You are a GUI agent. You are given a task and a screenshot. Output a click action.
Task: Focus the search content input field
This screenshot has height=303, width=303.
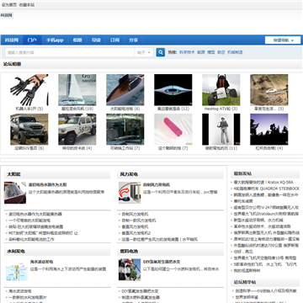pyautogui.click(x=70, y=52)
